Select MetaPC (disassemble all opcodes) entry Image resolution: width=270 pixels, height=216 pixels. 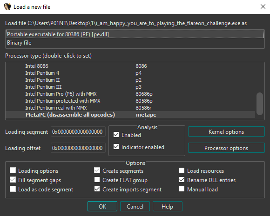tap(130, 115)
